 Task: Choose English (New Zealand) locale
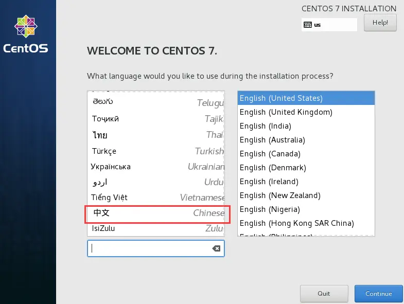pos(306,195)
